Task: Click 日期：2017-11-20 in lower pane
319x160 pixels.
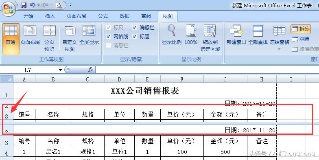Action: [x=250, y=130]
